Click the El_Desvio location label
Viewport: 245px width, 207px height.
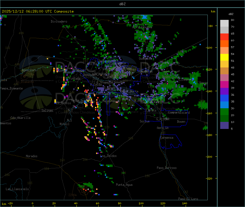[63, 103]
